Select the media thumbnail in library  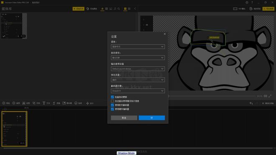[14, 25]
